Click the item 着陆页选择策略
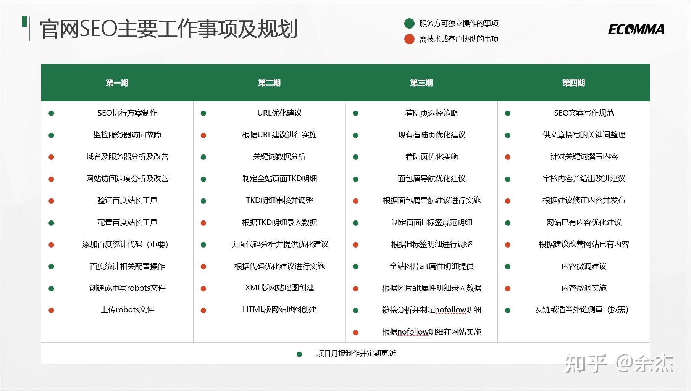 [432, 113]
